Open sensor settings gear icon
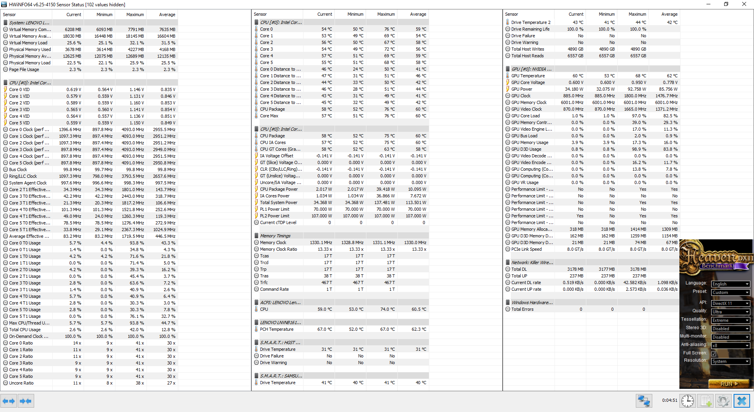The image size is (754, 412). (x=723, y=401)
